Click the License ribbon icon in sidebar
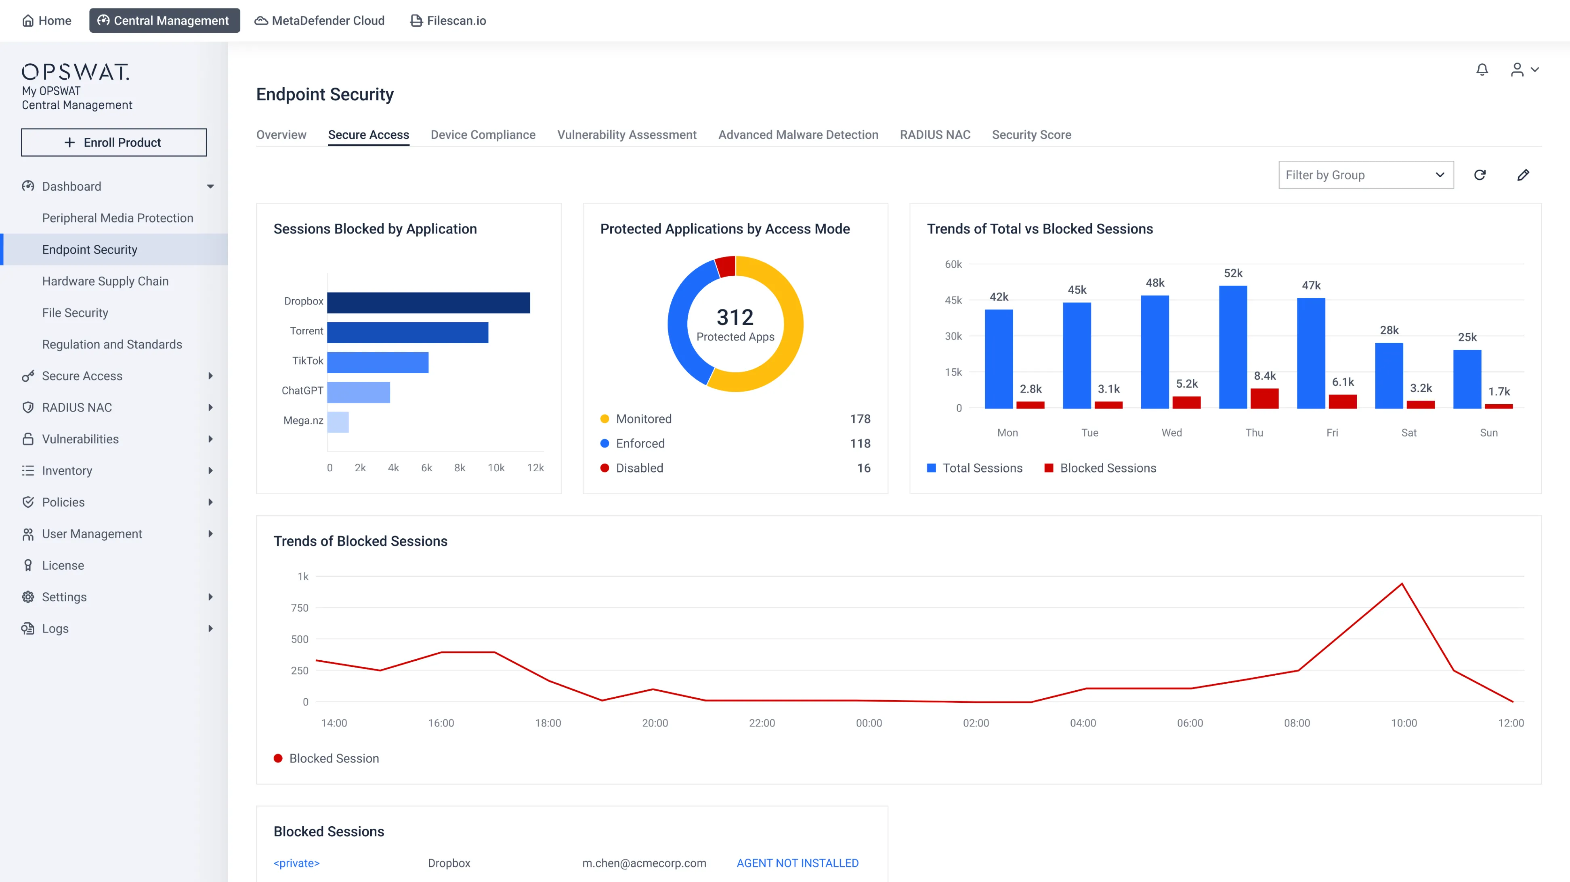Screen dimensions: 1570x882 28,565
